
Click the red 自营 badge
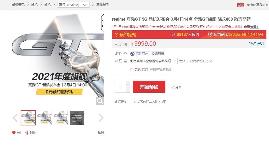coord(241,5)
